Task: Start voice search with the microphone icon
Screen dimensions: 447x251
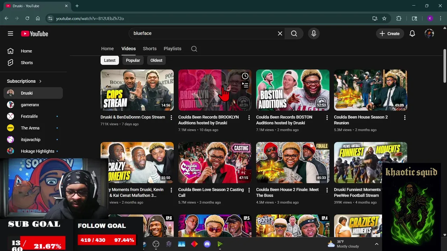Action: click(314, 33)
